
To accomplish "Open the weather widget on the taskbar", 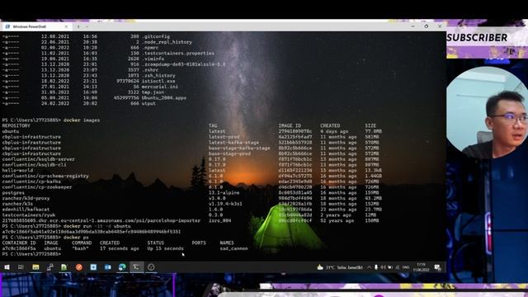I will [340, 267].
